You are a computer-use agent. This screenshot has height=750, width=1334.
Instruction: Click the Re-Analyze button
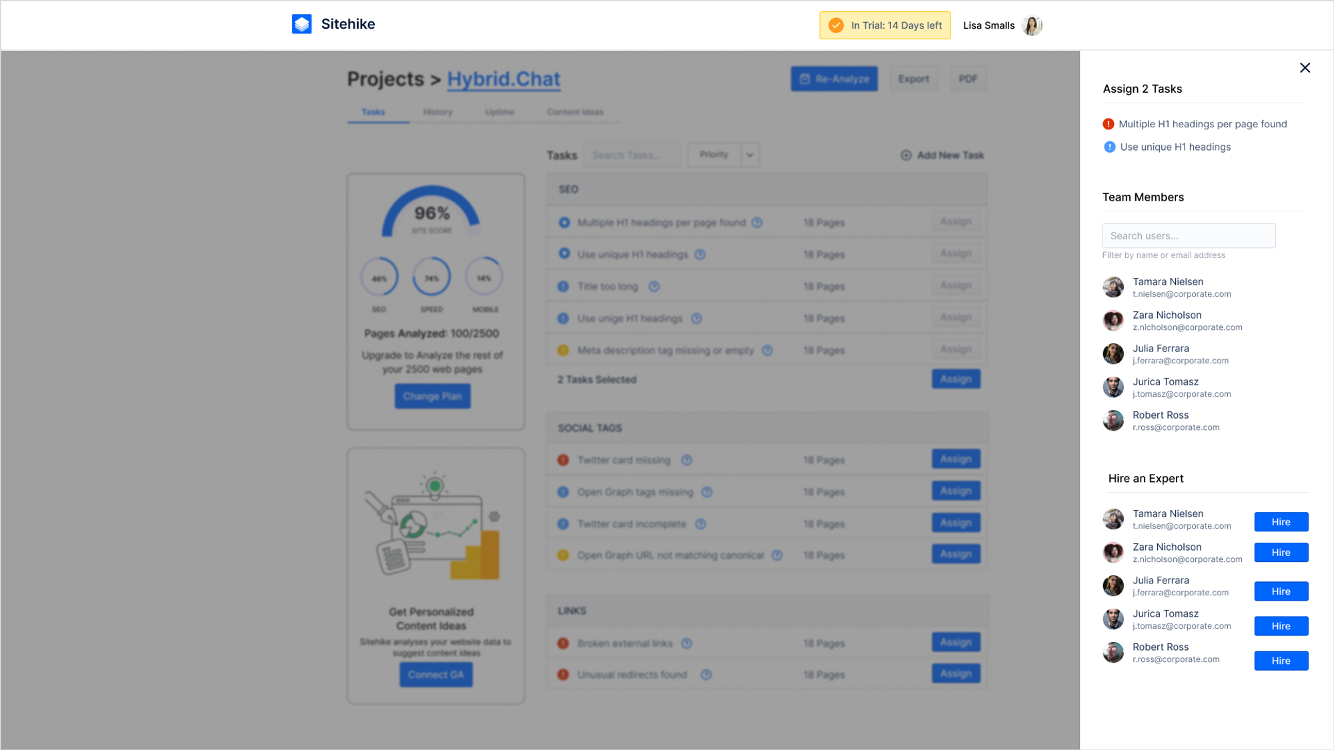[834, 79]
